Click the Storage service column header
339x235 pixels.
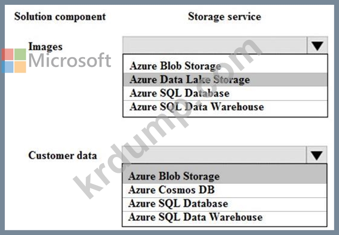[x=225, y=17]
